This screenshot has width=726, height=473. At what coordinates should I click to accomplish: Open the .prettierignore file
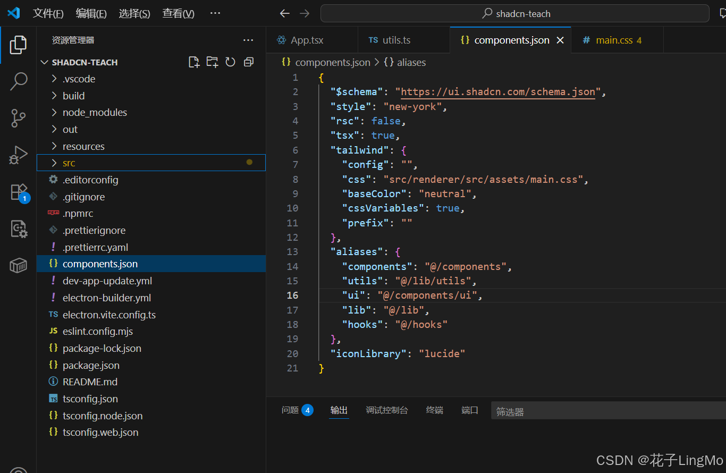point(151,231)
